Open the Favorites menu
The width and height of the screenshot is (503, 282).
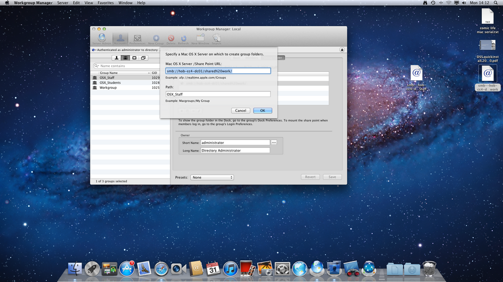[106, 3]
